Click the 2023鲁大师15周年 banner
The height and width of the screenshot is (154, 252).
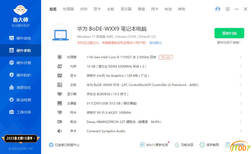[x=21, y=138]
